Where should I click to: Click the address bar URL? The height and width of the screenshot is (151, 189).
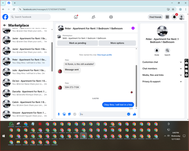coord(44,9)
